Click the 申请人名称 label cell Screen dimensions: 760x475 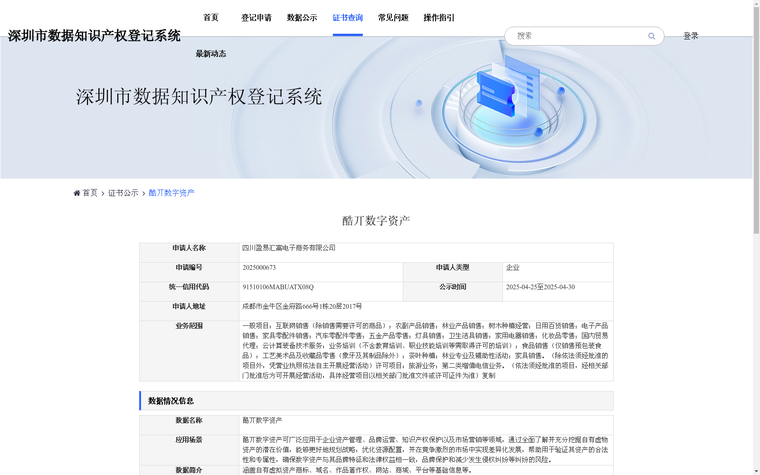click(189, 253)
